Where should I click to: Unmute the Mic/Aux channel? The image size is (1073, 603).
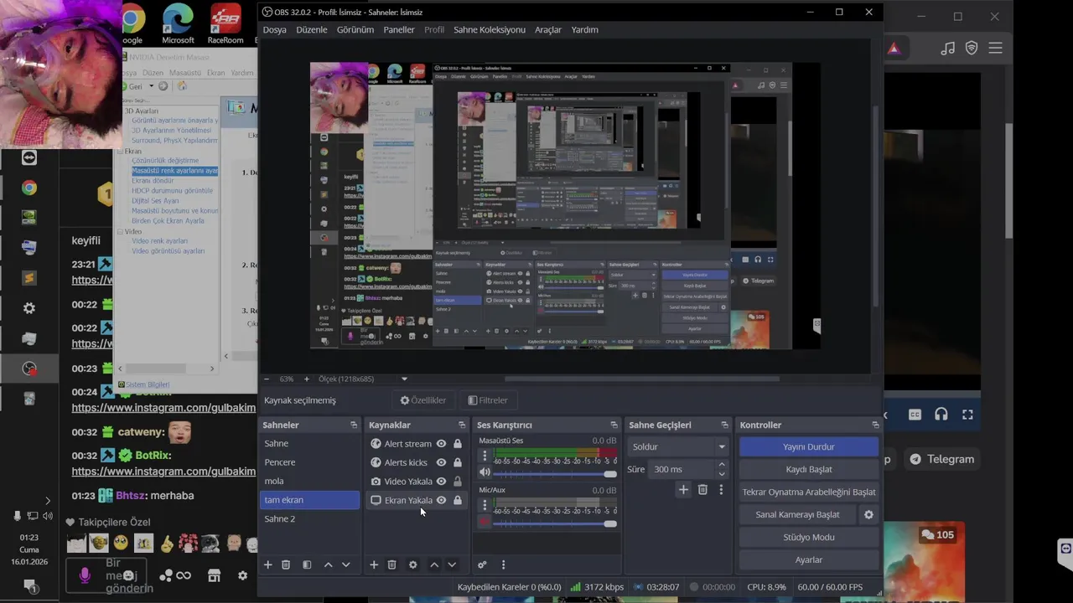point(484,522)
